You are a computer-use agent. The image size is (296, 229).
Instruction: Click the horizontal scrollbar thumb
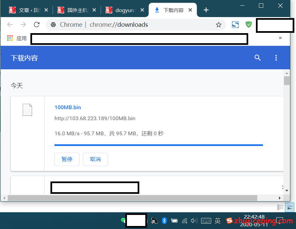tap(132, 198)
